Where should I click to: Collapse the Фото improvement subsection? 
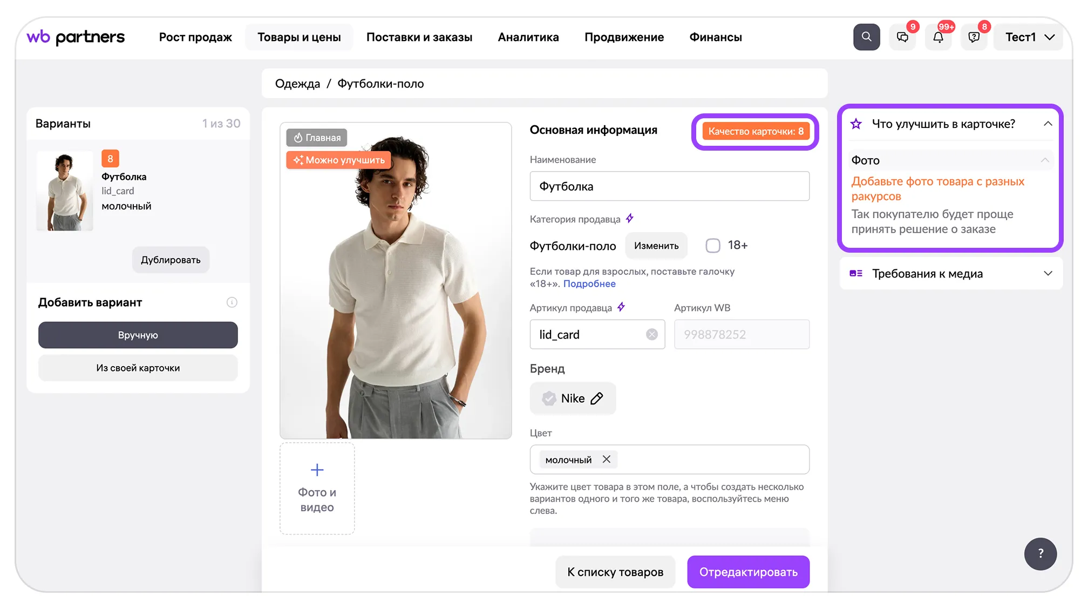click(x=1045, y=160)
